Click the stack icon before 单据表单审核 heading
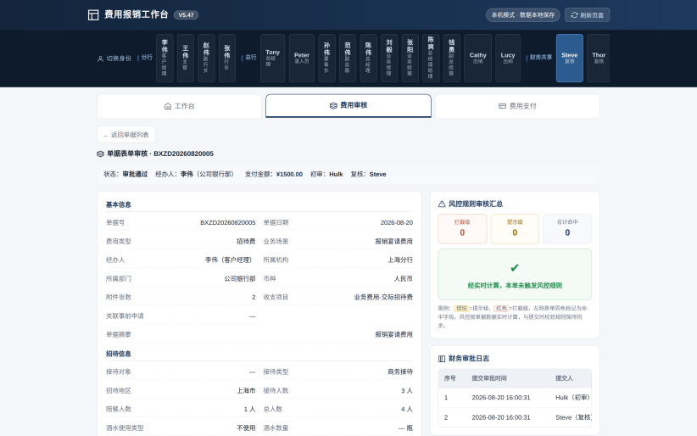Image resolution: width=697 pixels, height=436 pixels. click(x=100, y=154)
